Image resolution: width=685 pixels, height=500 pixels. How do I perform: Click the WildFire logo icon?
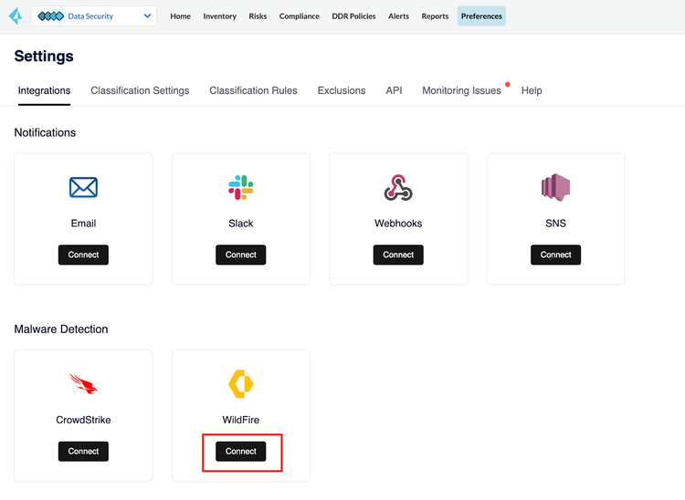[x=241, y=384]
